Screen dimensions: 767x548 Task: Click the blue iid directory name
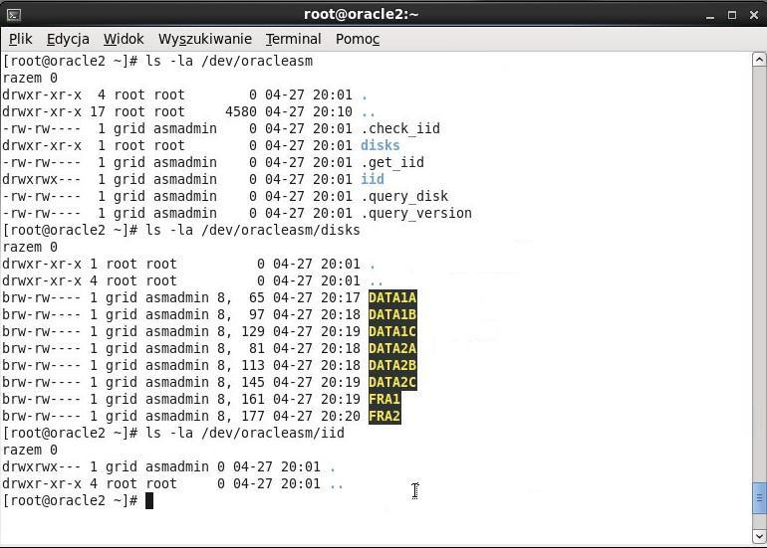(x=373, y=179)
